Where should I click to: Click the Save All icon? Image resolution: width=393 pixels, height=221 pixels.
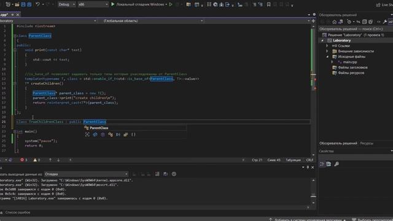coord(29,4)
